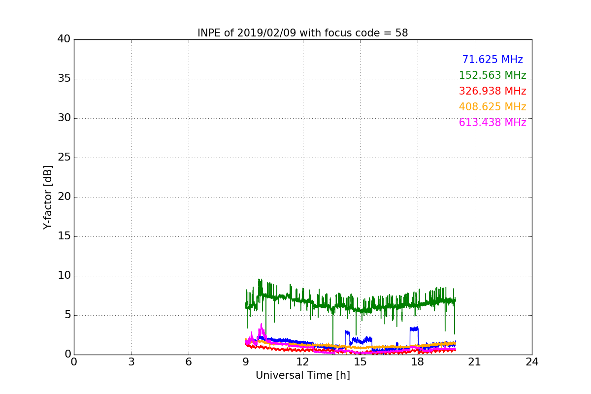This screenshot has height=394, width=591.
Task: Click the Universal Time [h] axis label
Action: pyautogui.click(x=303, y=375)
